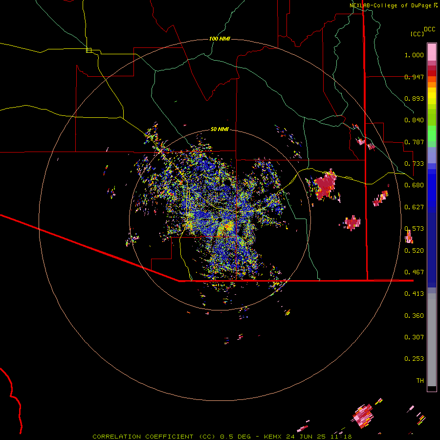Select the 0.253 legend value
This screenshot has height=440, width=440.
(414, 359)
